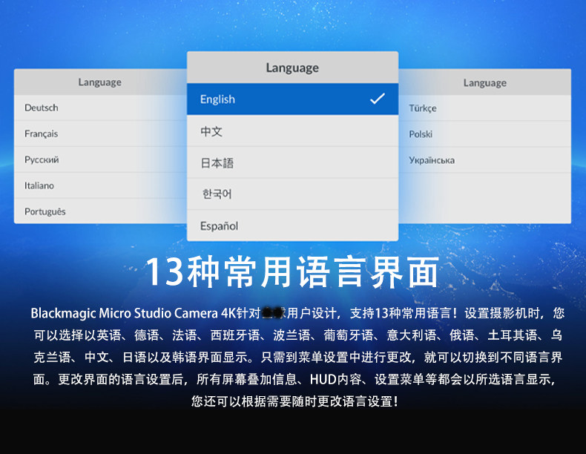
Task: Click the Blackmagic Micro Studio Camera 4K text
Action: [x=133, y=313]
